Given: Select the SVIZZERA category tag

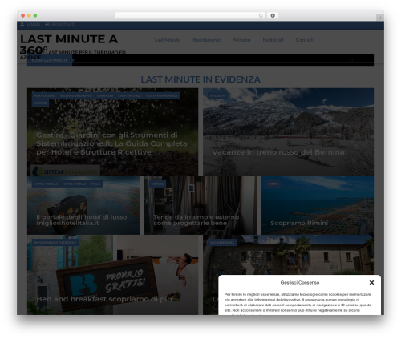Looking at the screenshot, I should point(217,95).
